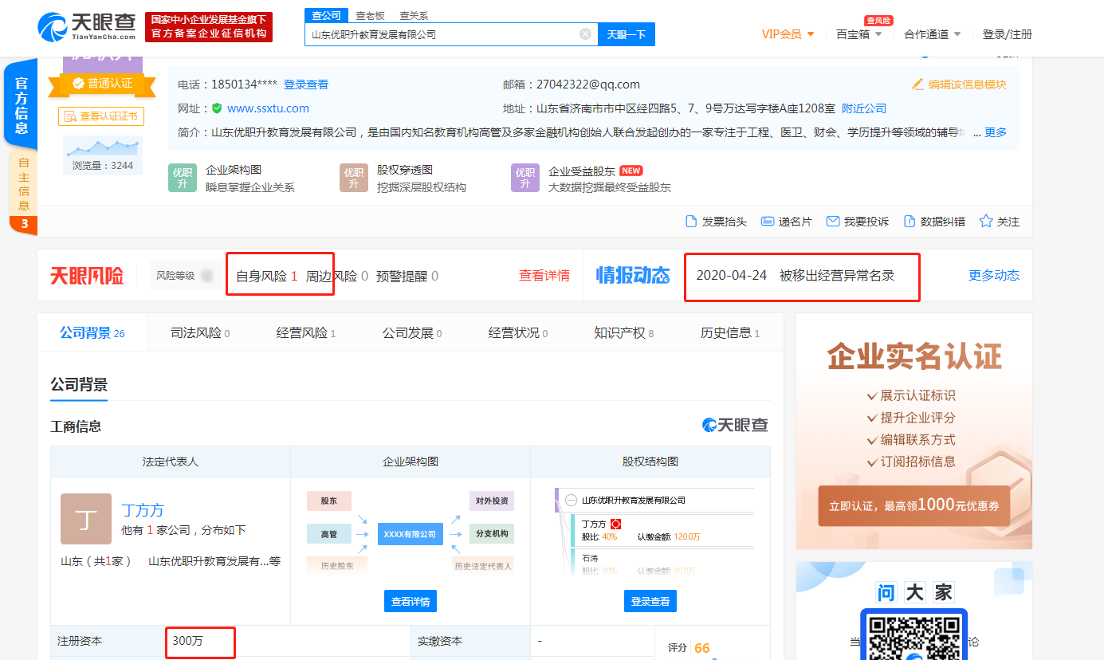Click 注册资本 300万 value

[x=187, y=641]
